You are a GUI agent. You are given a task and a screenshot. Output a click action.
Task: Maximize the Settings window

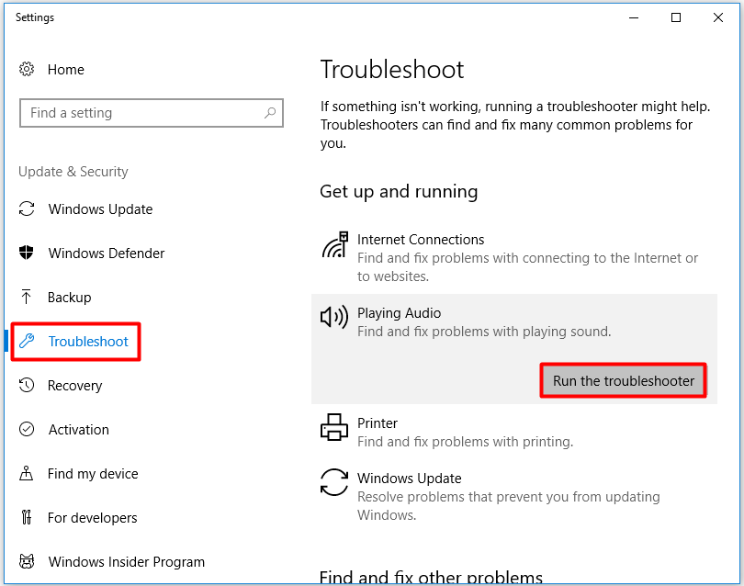[676, 17]
